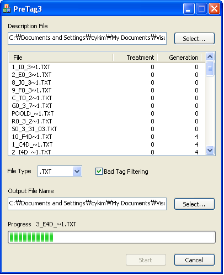Click the PreTag3 app icon in title bar
This screenshot has height=275, width=224.
point(7,9)
